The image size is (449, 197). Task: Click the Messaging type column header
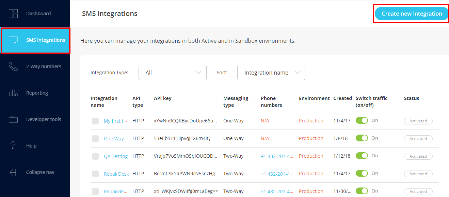point(236,102)
